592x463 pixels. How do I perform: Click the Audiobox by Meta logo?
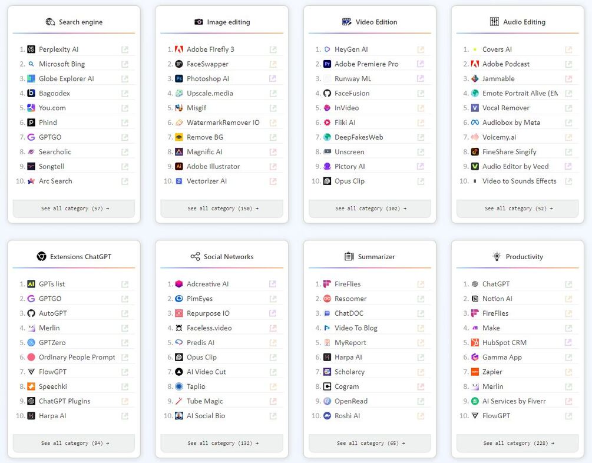475,123
